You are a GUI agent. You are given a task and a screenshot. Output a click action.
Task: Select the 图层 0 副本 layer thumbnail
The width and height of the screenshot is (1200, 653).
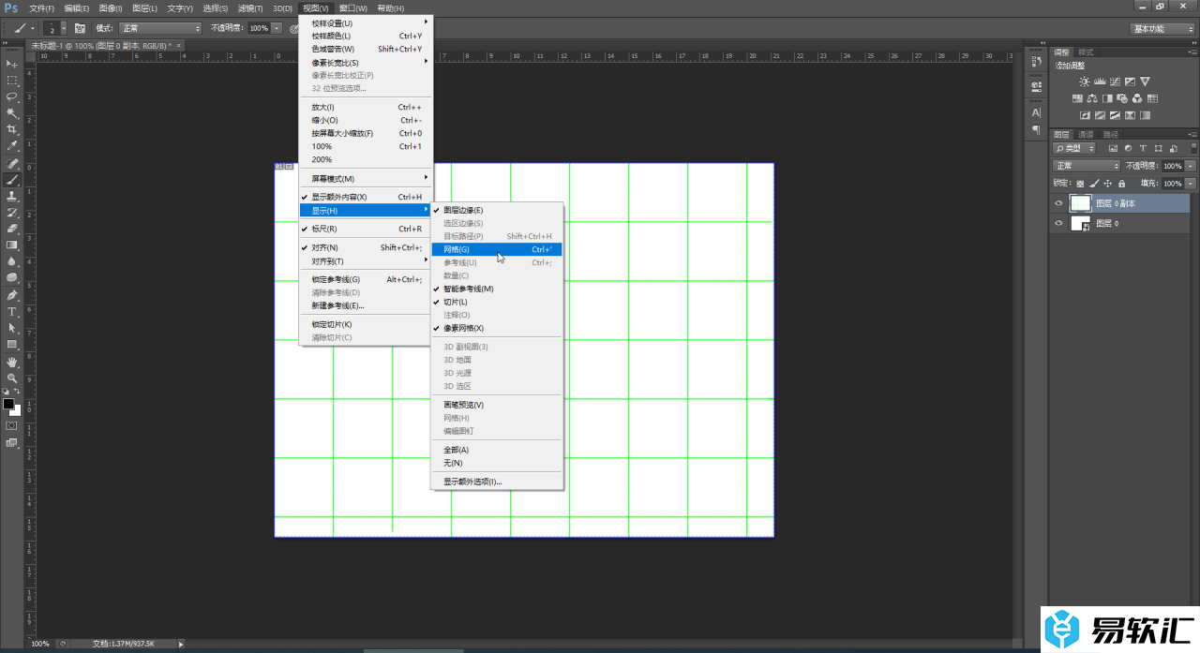1080,202
